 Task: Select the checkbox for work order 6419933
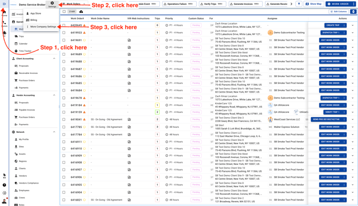pos(64,33)
